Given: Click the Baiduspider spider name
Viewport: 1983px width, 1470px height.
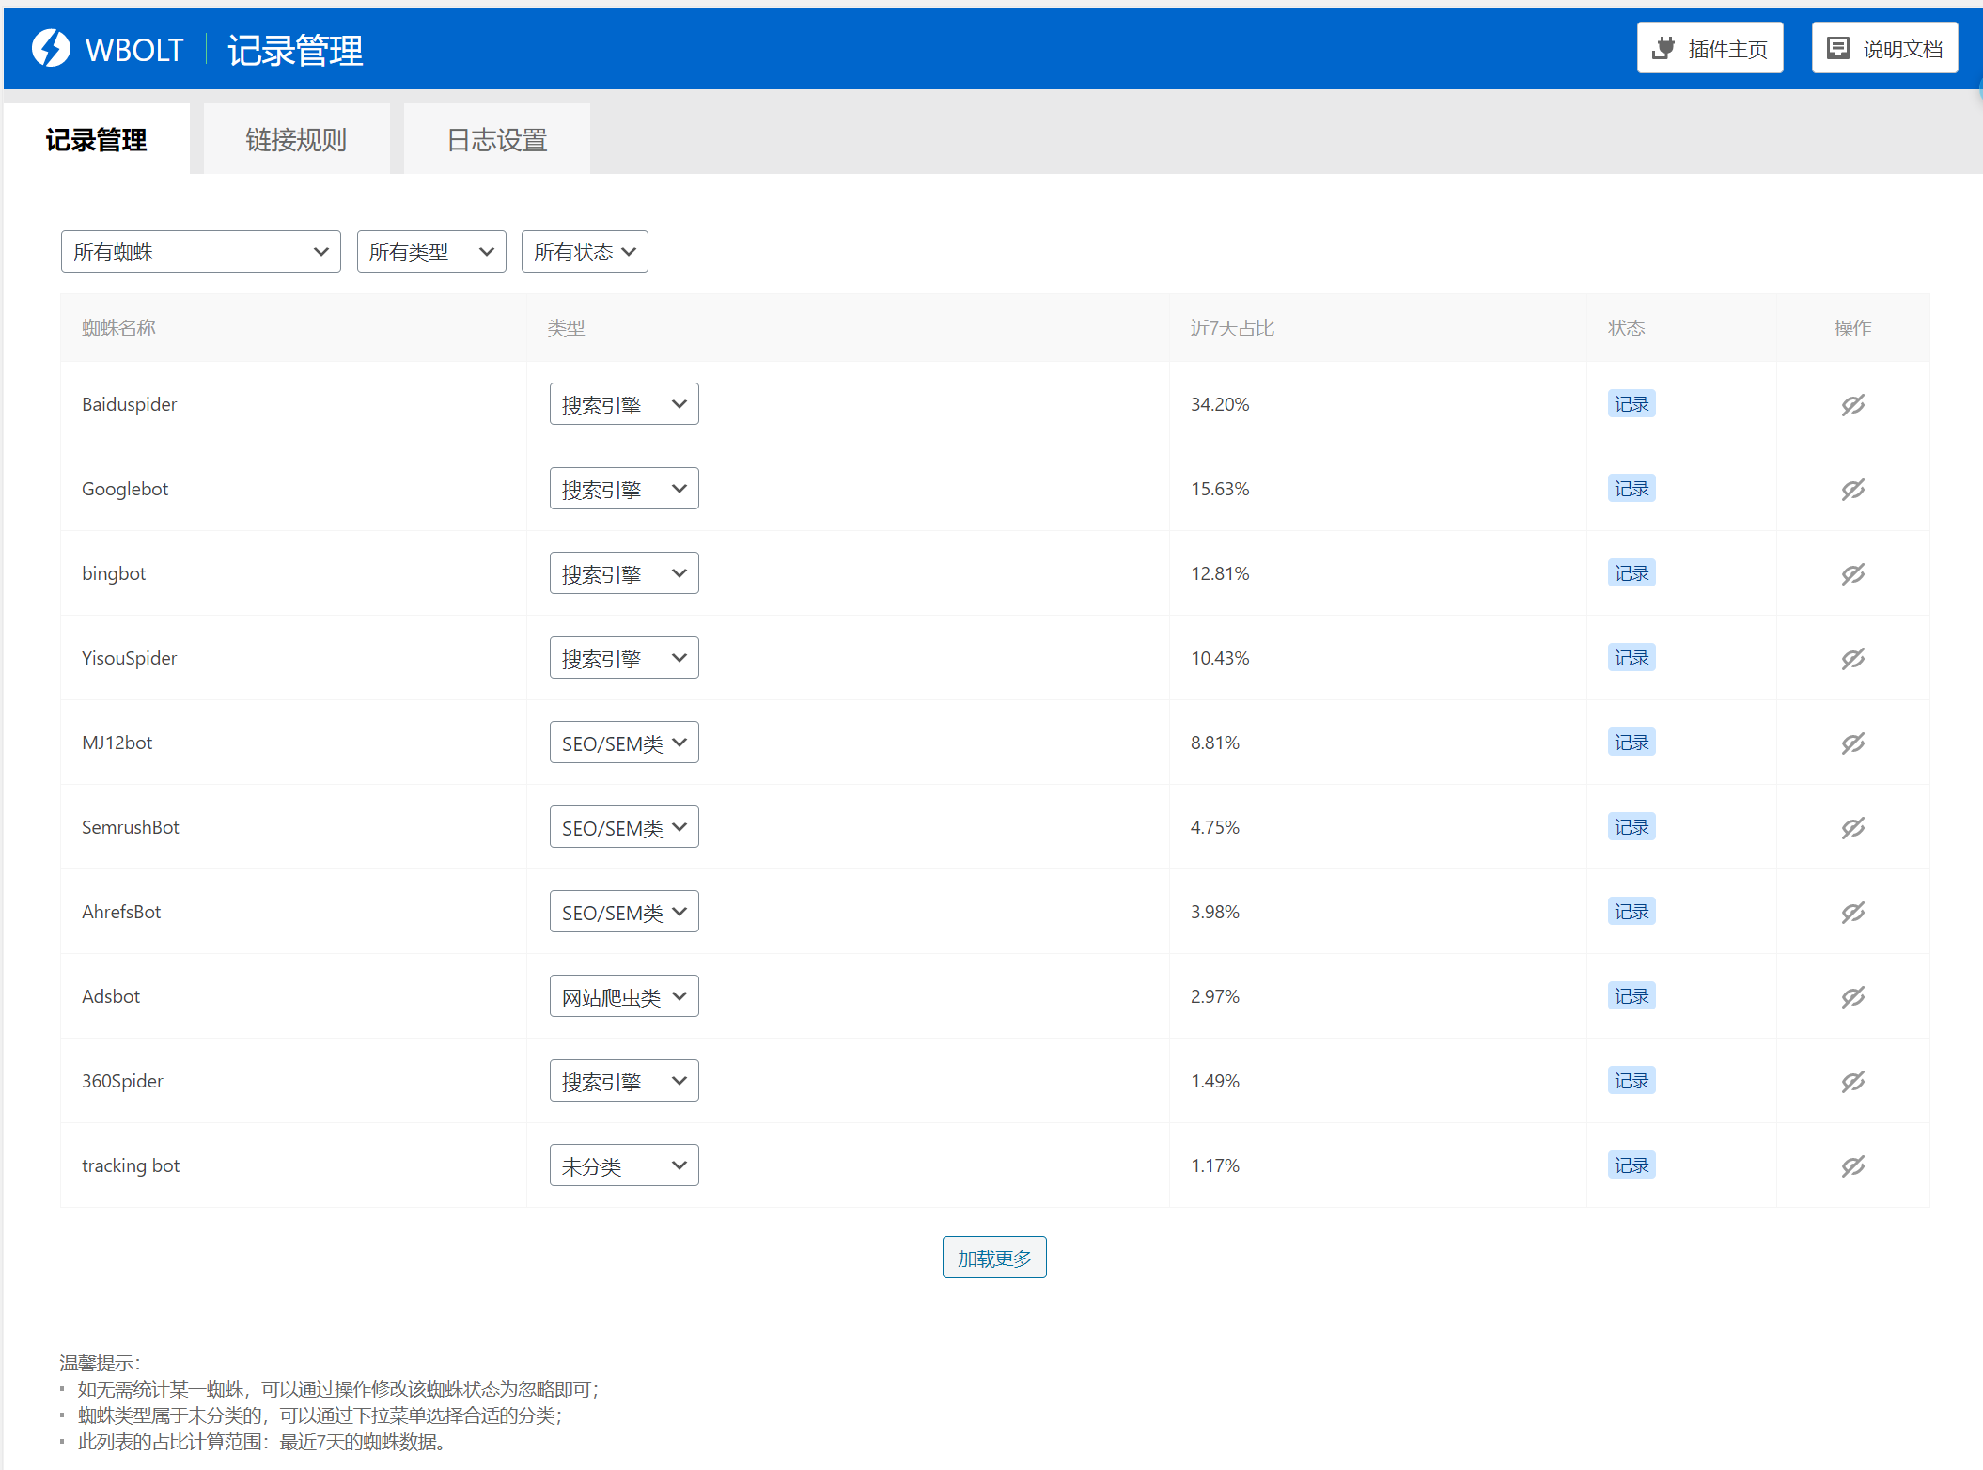Looking at the screenshot, I should click(129, 405).
